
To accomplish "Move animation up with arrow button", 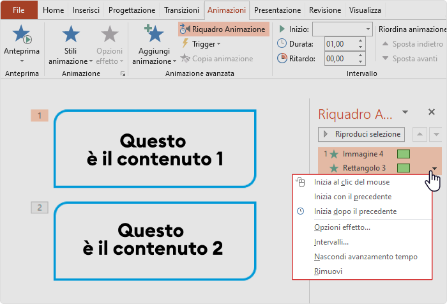I will click(420, 134).
